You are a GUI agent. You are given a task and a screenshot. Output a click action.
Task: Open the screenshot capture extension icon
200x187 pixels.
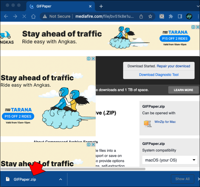coord(162,16)
